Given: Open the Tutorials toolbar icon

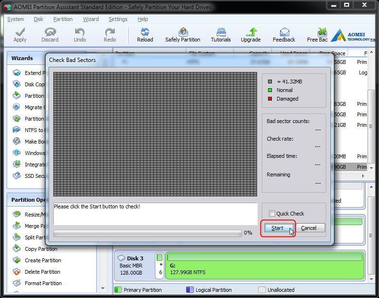Looking at the screenshot, I should point(221,32).
